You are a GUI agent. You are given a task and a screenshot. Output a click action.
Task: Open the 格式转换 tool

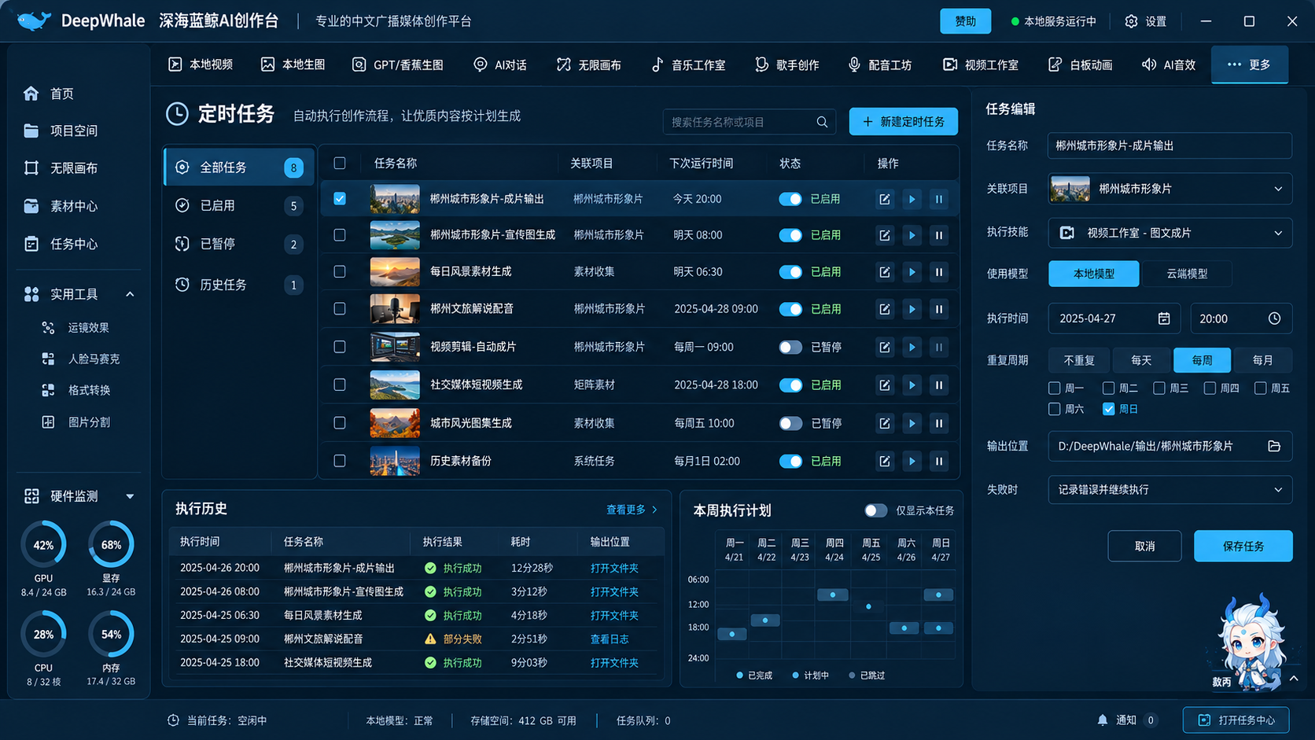pyautogui.click(x=76, y=390)
